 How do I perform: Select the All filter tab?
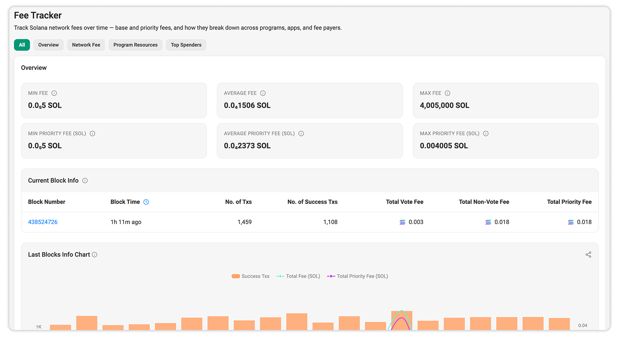point(22,45)
